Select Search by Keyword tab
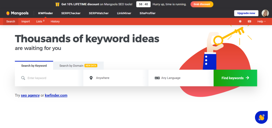 click(34, 66)
